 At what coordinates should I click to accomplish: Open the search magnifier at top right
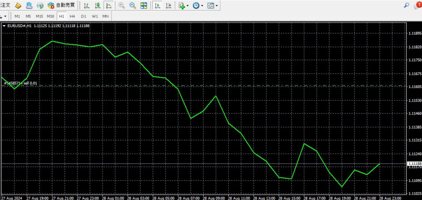[x=406, y=5]
